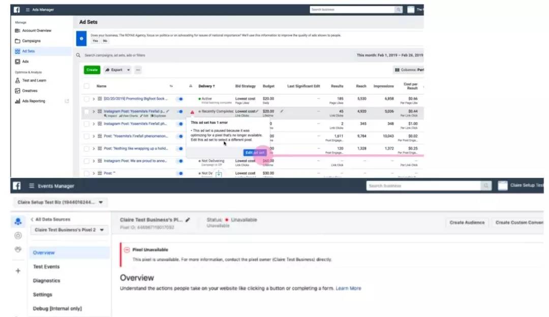This screenshot has height=317, width=549.
Task: Click the red warning triangle icon
Action: (192, 112)
